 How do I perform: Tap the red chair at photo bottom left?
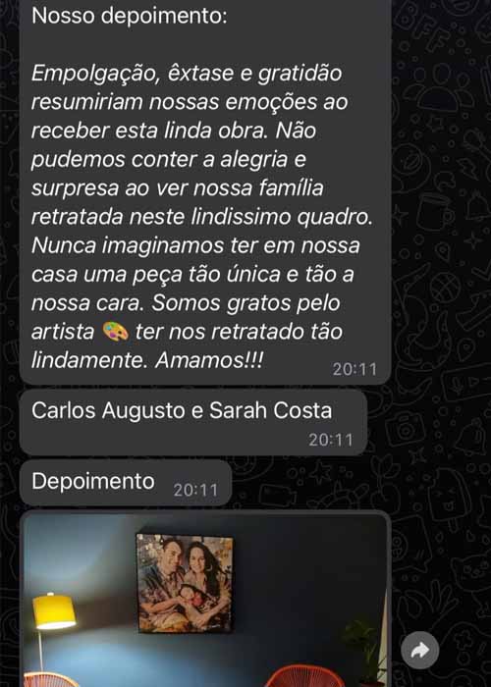tap(49, 680)
